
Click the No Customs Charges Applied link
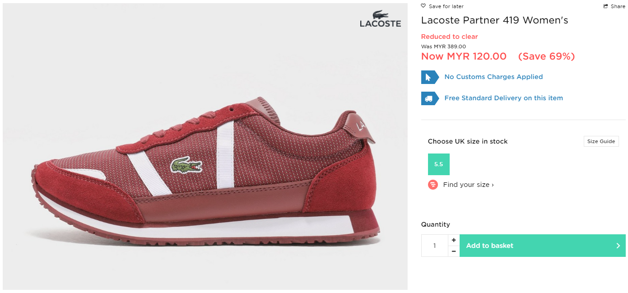[493, 77]
